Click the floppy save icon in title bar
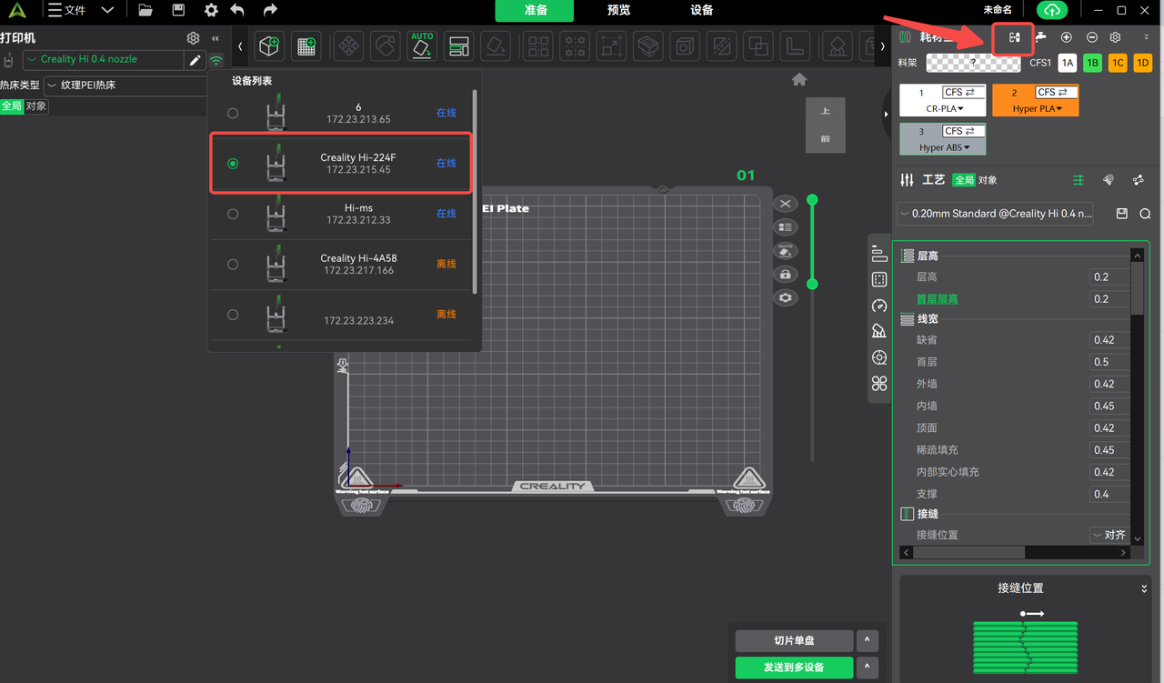 click(178, 10)
